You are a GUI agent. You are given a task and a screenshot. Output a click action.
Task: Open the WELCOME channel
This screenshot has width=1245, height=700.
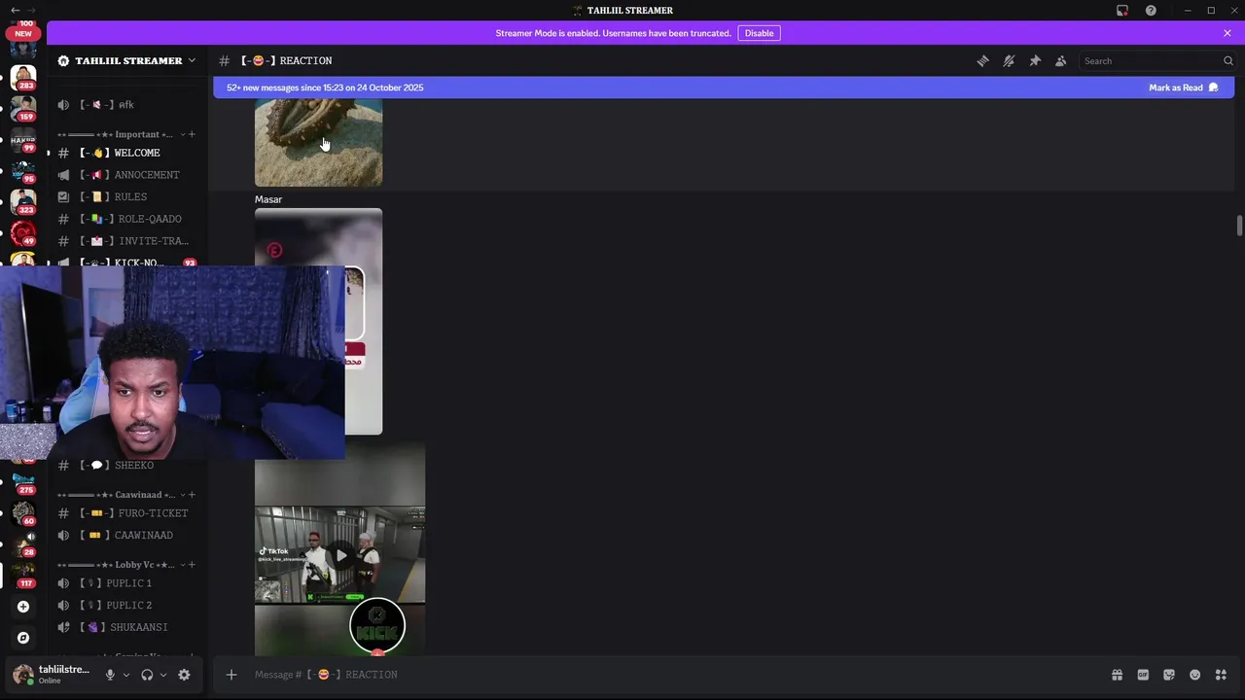point(126,153)
